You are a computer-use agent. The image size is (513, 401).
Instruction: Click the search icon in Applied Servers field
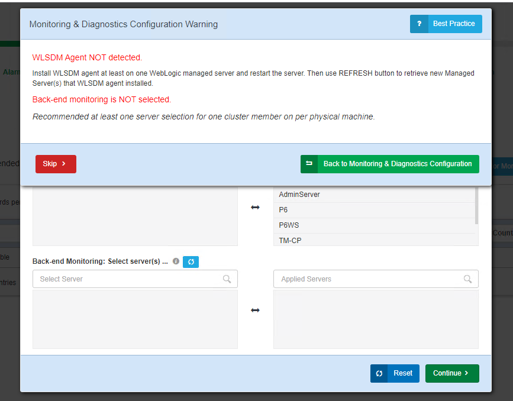[x=467, y=279]
